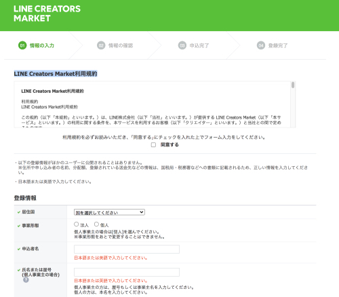Screen dimensions: 339x297
Task: Click the 居住国 row label
Action: click(28, 212)
